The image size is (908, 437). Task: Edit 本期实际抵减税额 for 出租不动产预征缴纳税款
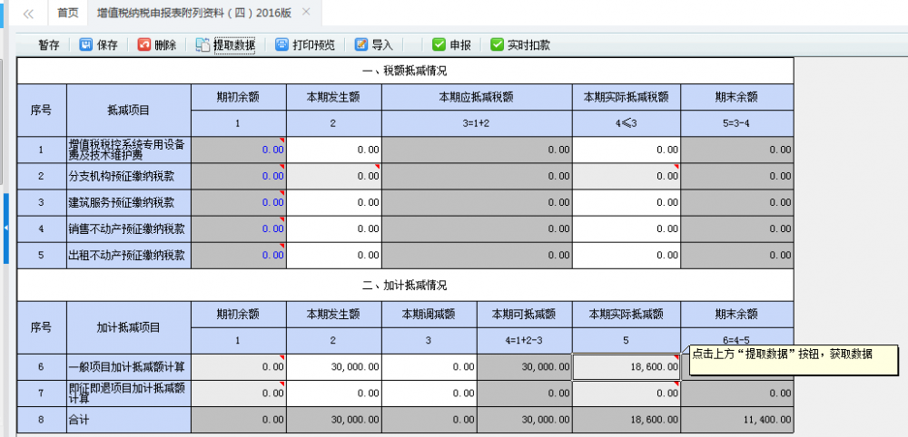click(x=627, y=256)
